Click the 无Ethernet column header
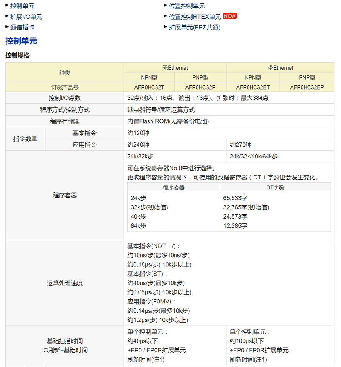 (x=175, y=68)
